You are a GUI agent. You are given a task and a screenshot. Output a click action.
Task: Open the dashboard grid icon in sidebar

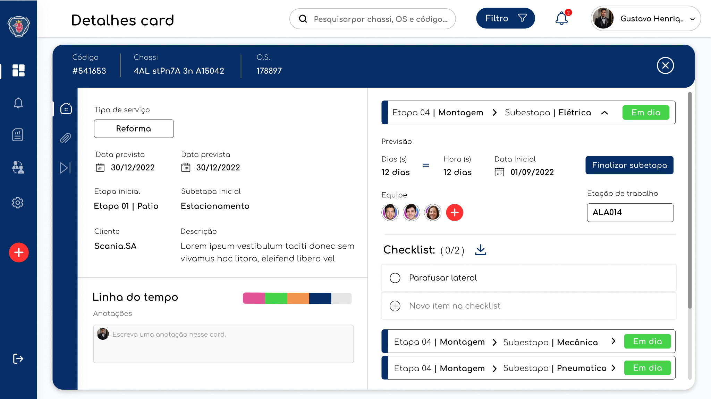(18, 70)
